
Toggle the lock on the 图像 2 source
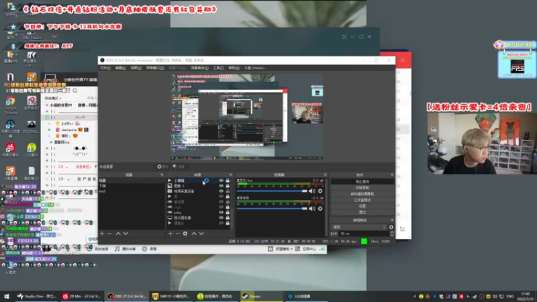(228, 186)
